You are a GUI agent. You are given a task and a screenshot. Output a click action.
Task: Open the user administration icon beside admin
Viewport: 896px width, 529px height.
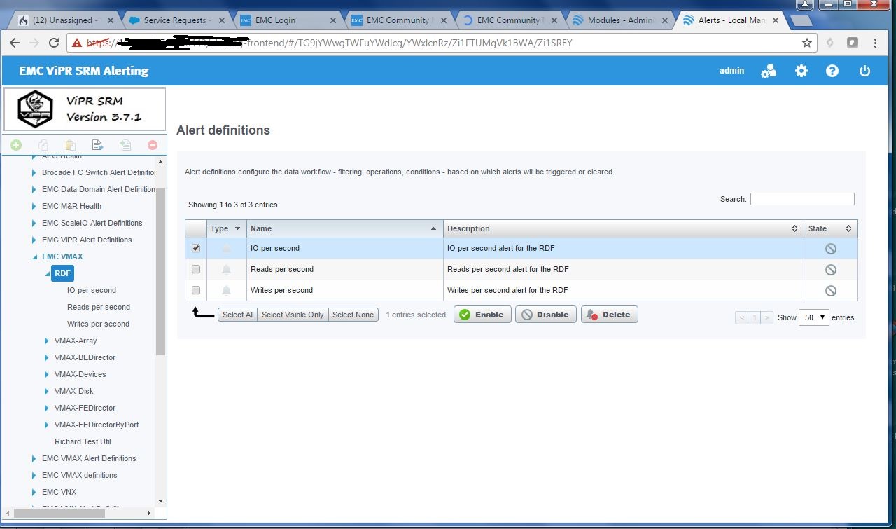click(769, 71)
